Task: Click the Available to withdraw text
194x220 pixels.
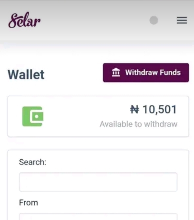Action: click(x=139, y=124)
